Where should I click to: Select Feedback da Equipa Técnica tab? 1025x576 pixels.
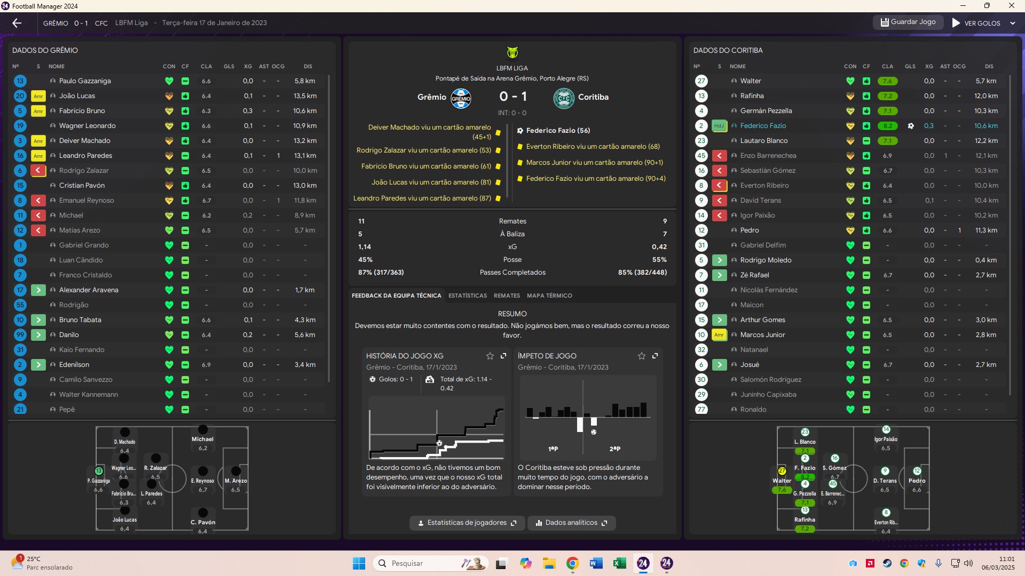[396, 295]
